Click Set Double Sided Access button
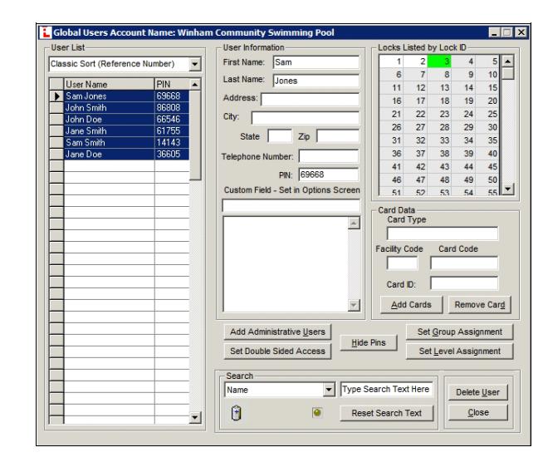The image size is (553, 467). pyautogui.click(x=277, y=351)
